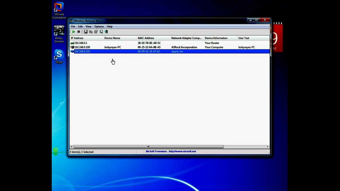Click the device icon beside 192.168.0.102
The image size is (340, 191).
tap(72, 51)
